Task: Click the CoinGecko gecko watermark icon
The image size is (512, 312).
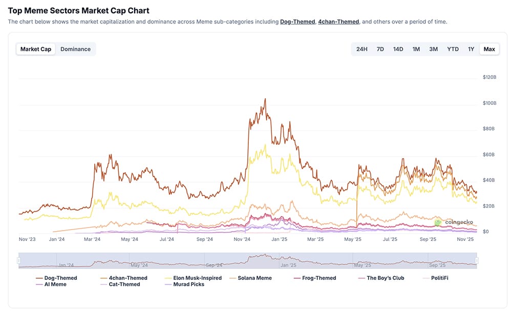Action: 437,222
